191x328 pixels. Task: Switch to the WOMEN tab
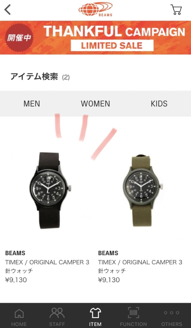[95, 103]
